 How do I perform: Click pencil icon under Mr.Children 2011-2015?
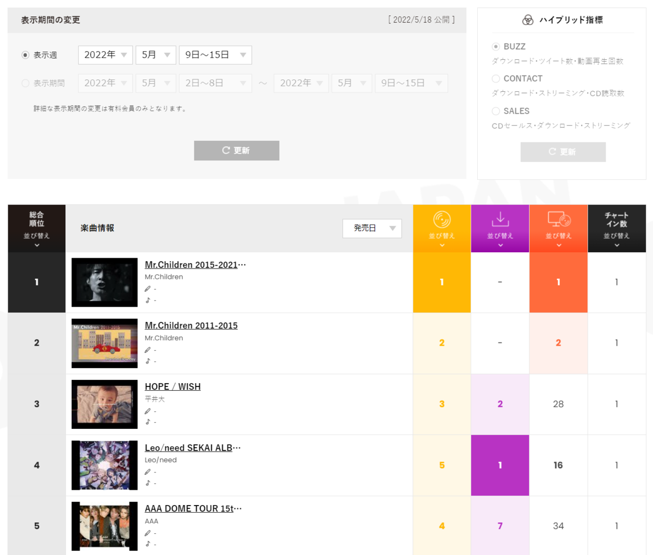click(147, 350)
